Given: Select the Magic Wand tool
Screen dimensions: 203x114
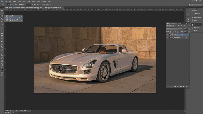Looking at the screenshot, I should 2,19.
